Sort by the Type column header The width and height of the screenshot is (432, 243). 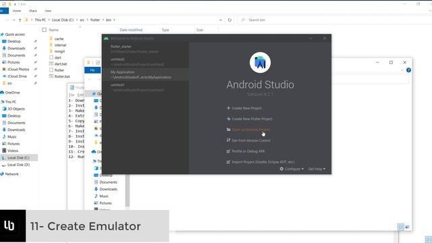point(165,30)
